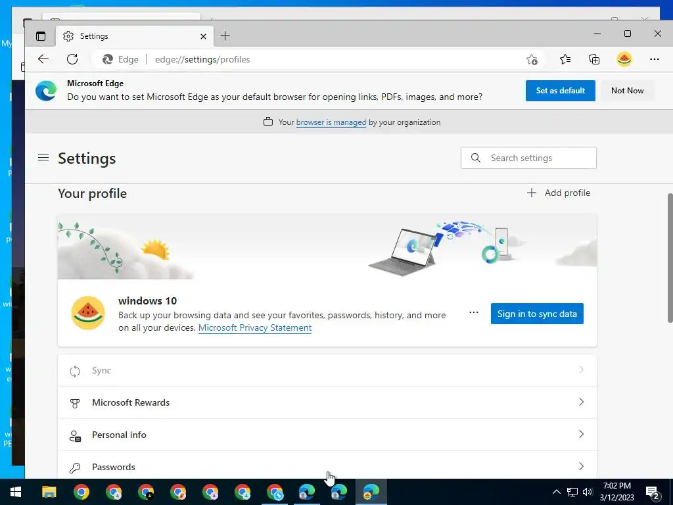Open the browser is managed link

click(331, 122)
